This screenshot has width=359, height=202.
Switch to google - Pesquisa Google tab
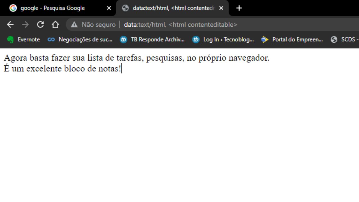coord(57,8)
